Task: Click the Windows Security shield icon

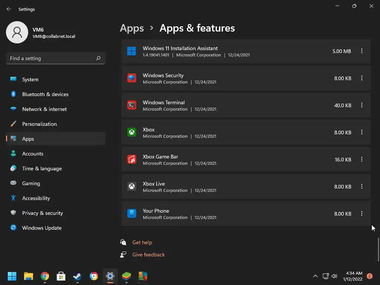Action: click(x=132, y=78)
